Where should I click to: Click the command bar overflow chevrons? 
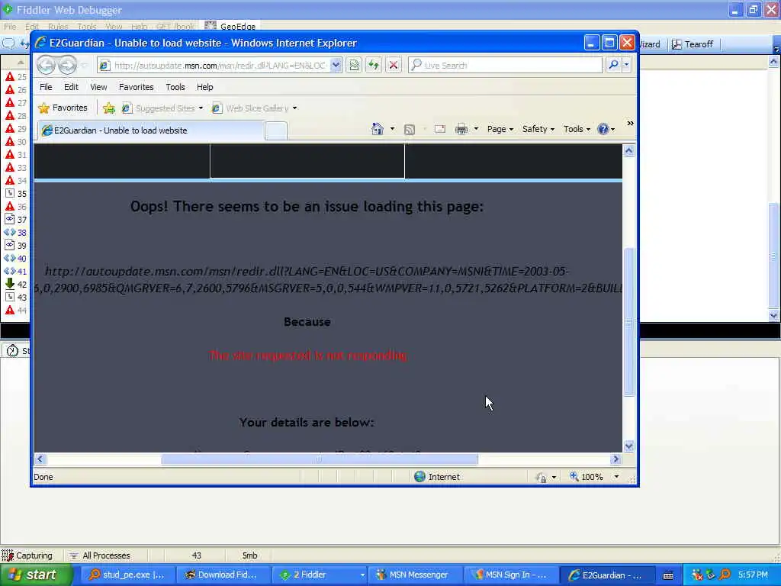[630, 124]
